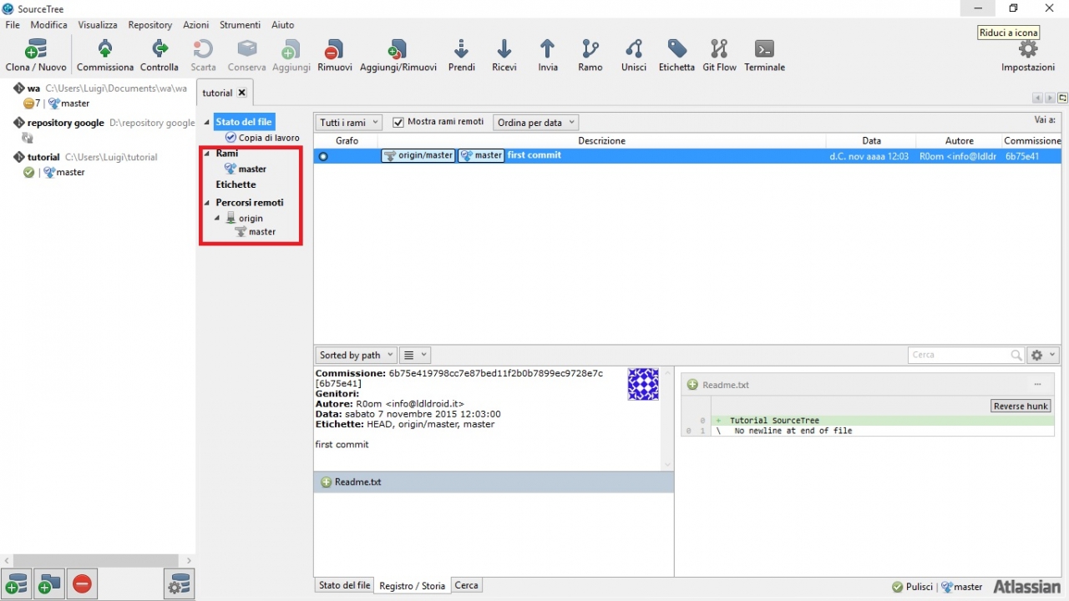
Task: Push commits with the Invia icon
Action: (548, 49)
